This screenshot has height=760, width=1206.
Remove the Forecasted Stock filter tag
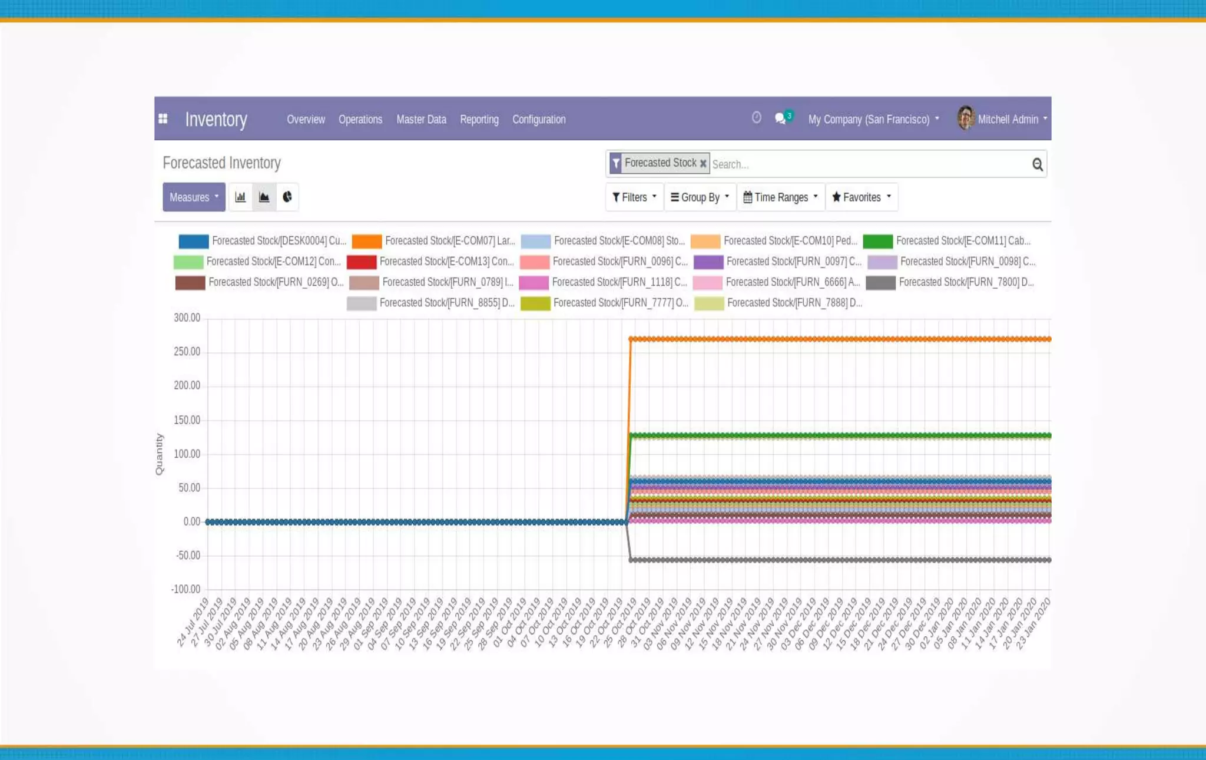(703, 164)
